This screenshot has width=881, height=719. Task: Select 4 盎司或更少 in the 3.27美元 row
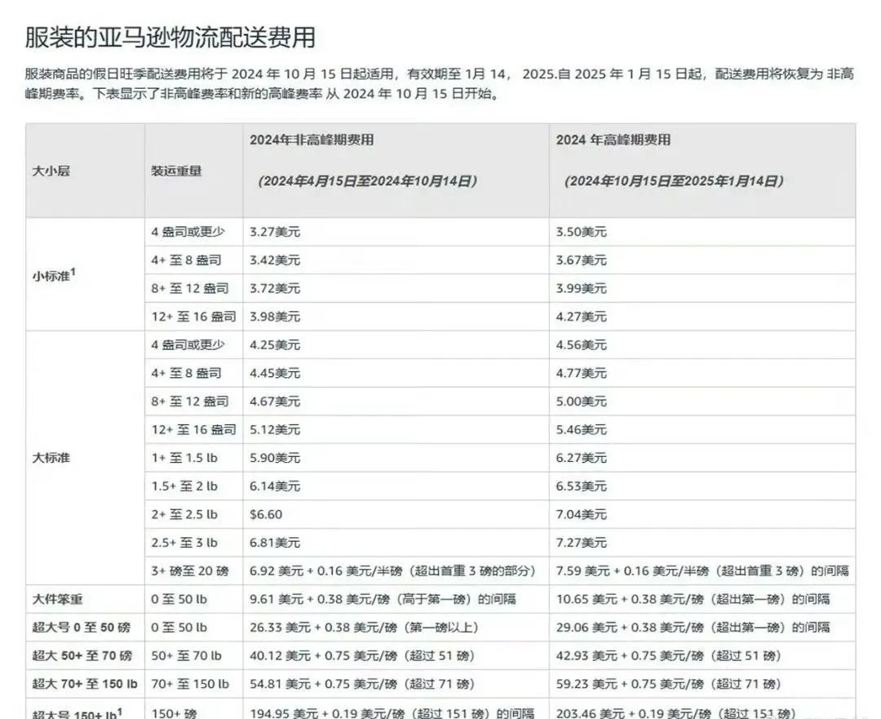[x=188, y=232]
